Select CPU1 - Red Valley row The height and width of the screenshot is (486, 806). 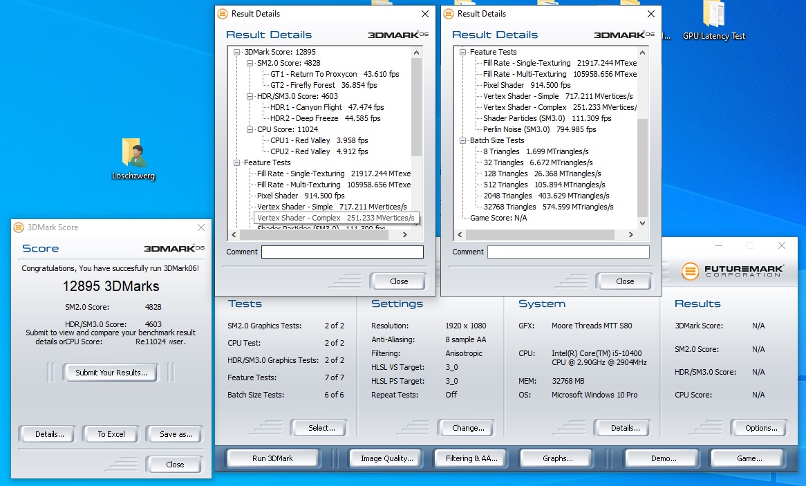click(x=319, y=140)
